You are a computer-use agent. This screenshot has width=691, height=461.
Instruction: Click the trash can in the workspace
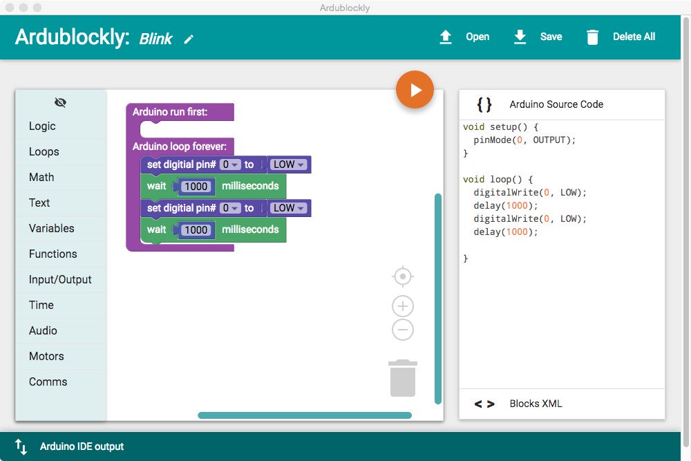click(x=403, y=377)
